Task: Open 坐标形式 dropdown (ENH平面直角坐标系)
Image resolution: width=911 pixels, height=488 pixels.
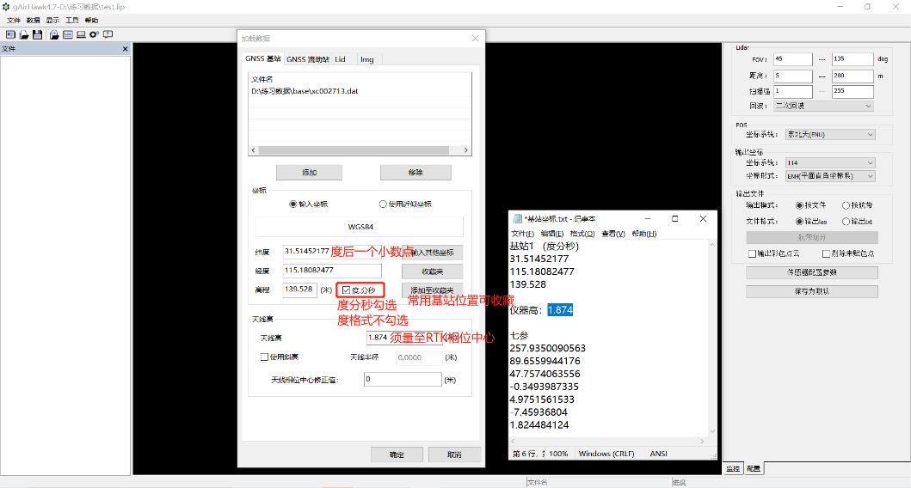Action: (x=830, y=176)
